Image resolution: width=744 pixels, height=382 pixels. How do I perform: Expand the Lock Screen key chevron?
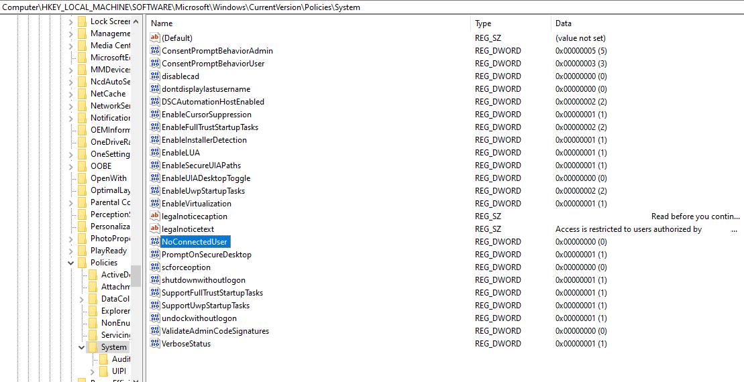click(x=70, y=21)
